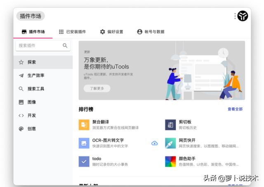Image resolution: width=264 pixels, height=187 pixels.
Task: Select 探索 in sidebar
Action: pyautogui.click(x=43, y=62)
